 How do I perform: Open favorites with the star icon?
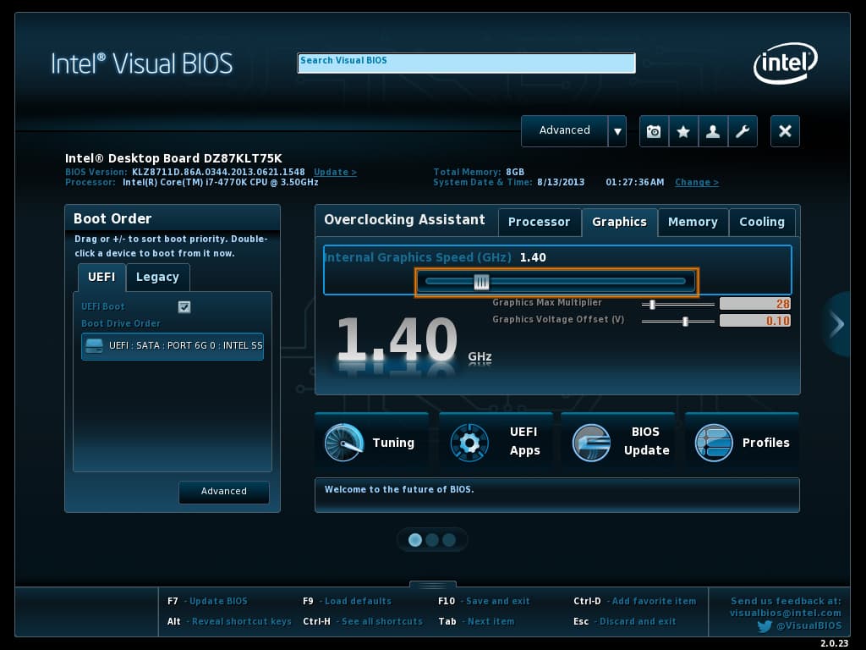[x=683, y=131]
